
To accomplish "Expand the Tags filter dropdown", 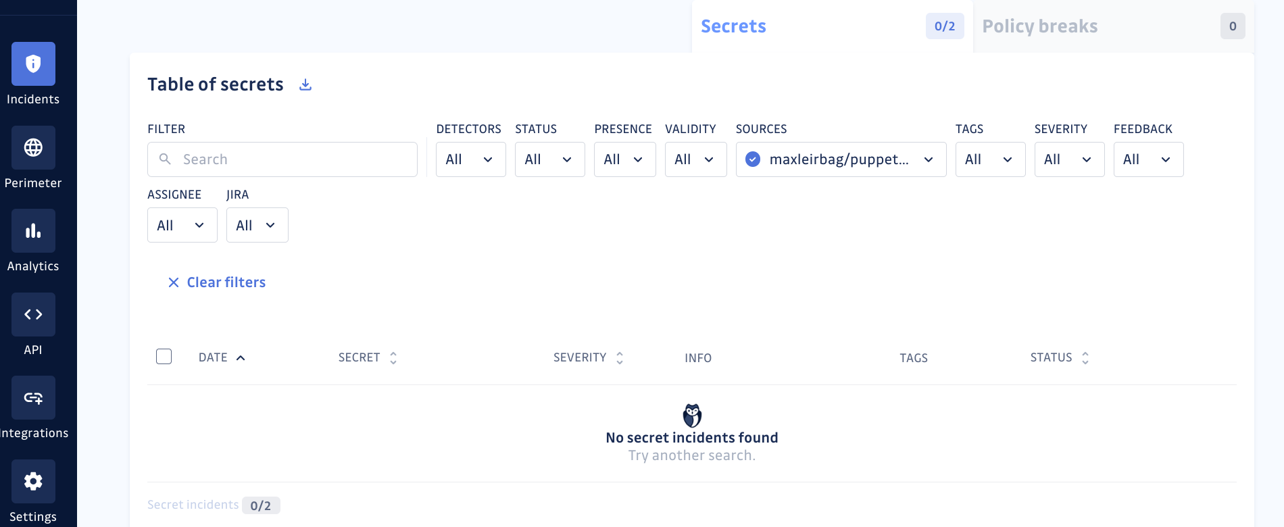I will pos(991,159).
